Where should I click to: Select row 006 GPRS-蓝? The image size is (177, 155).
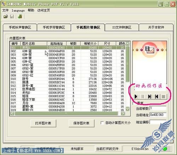click(68, 65)
